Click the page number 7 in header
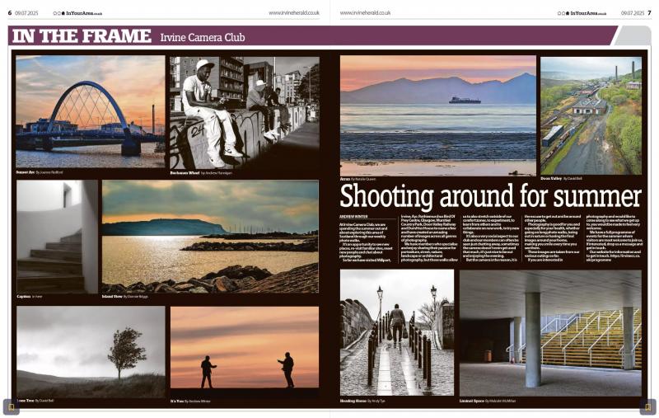Image resolution: width=659 pixels, height=418 pixels. 648,13
